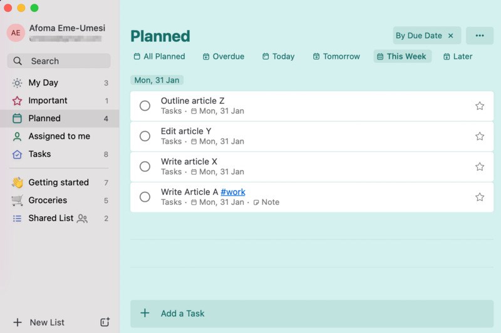Collapse the Mon, 31 Jan group header
This screenshot has height=333, width=501.
pos(157,80)
